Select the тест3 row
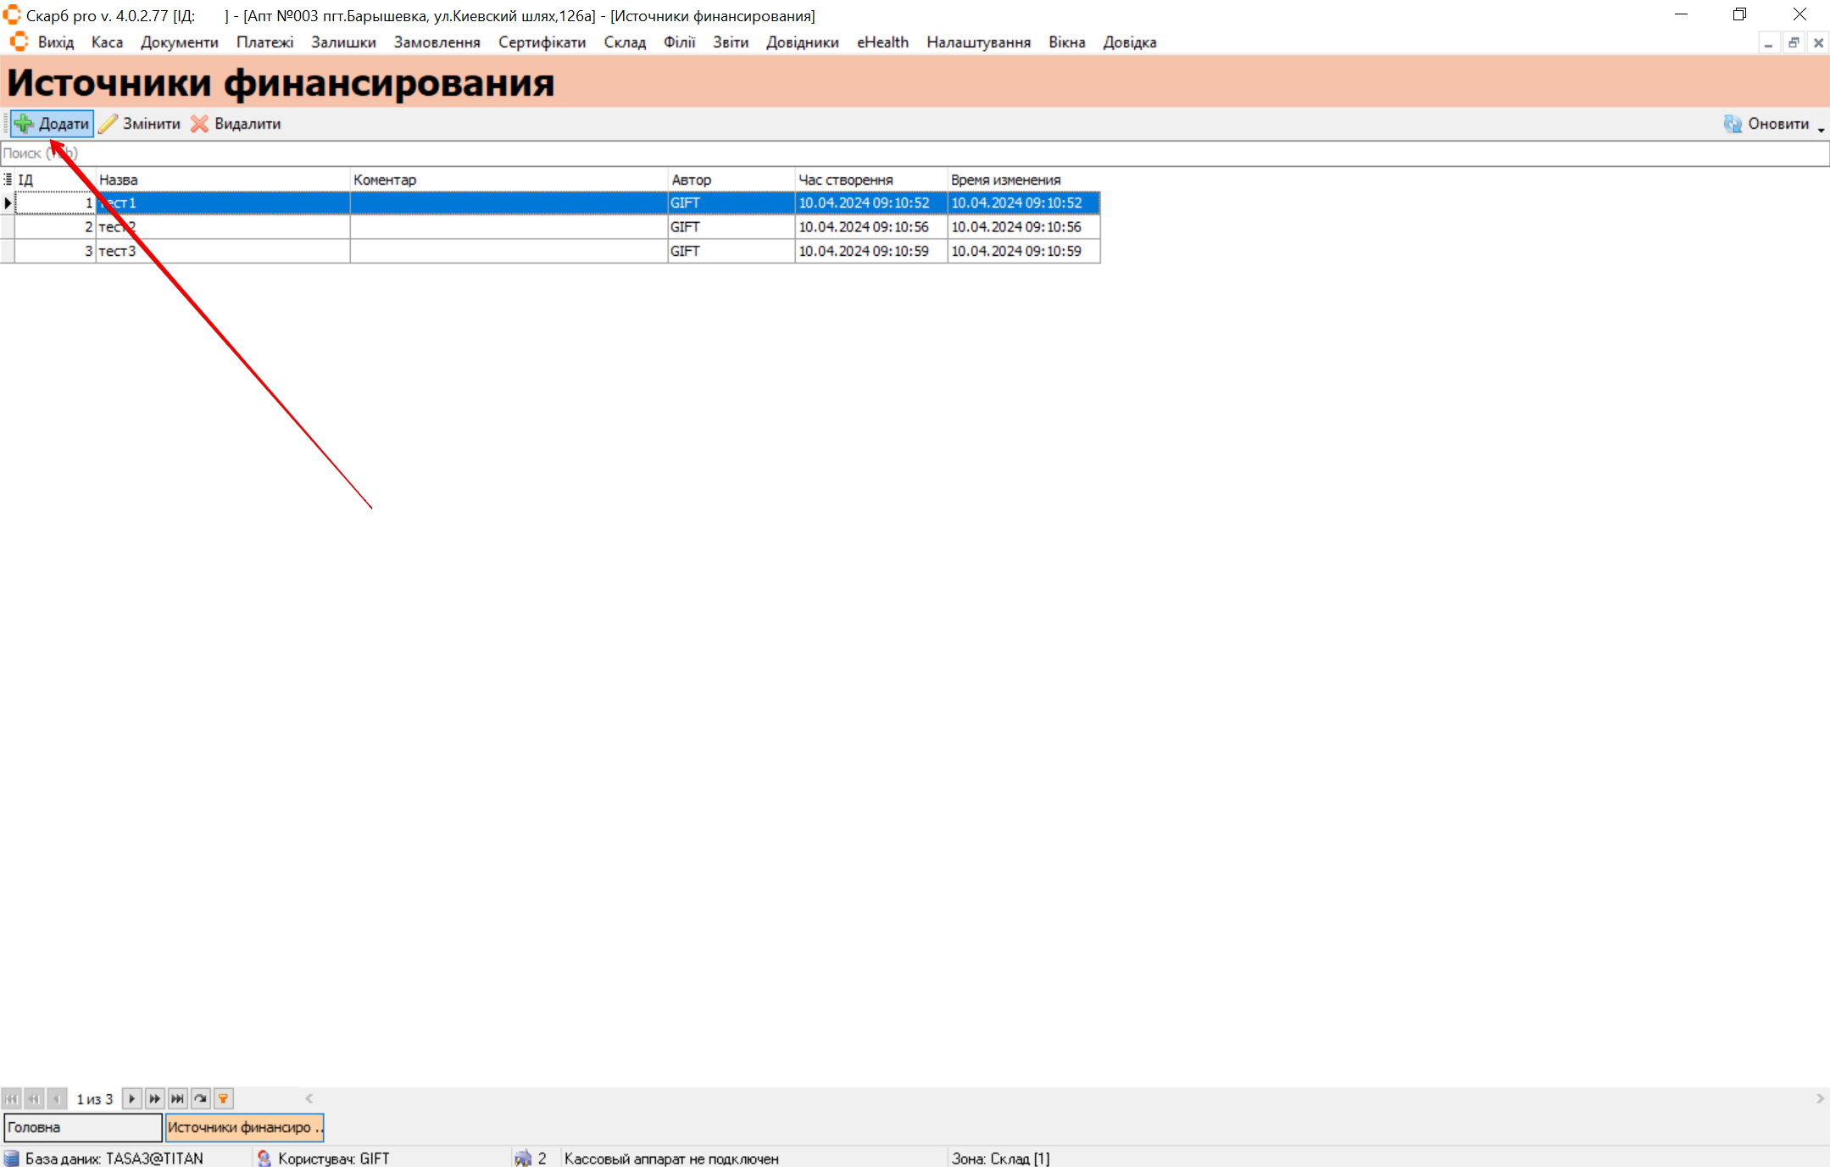This screenshot has width=1830, height=1167. click(220, 251)
